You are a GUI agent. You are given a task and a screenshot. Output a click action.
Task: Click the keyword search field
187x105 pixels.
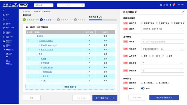point(71,5)
